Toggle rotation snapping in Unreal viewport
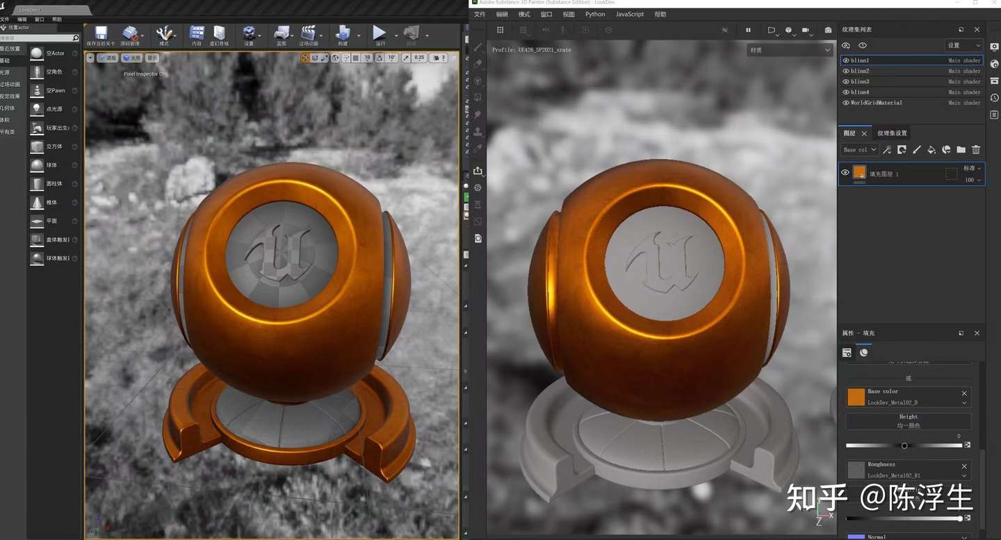1001x540 pixels. point(381,58)
